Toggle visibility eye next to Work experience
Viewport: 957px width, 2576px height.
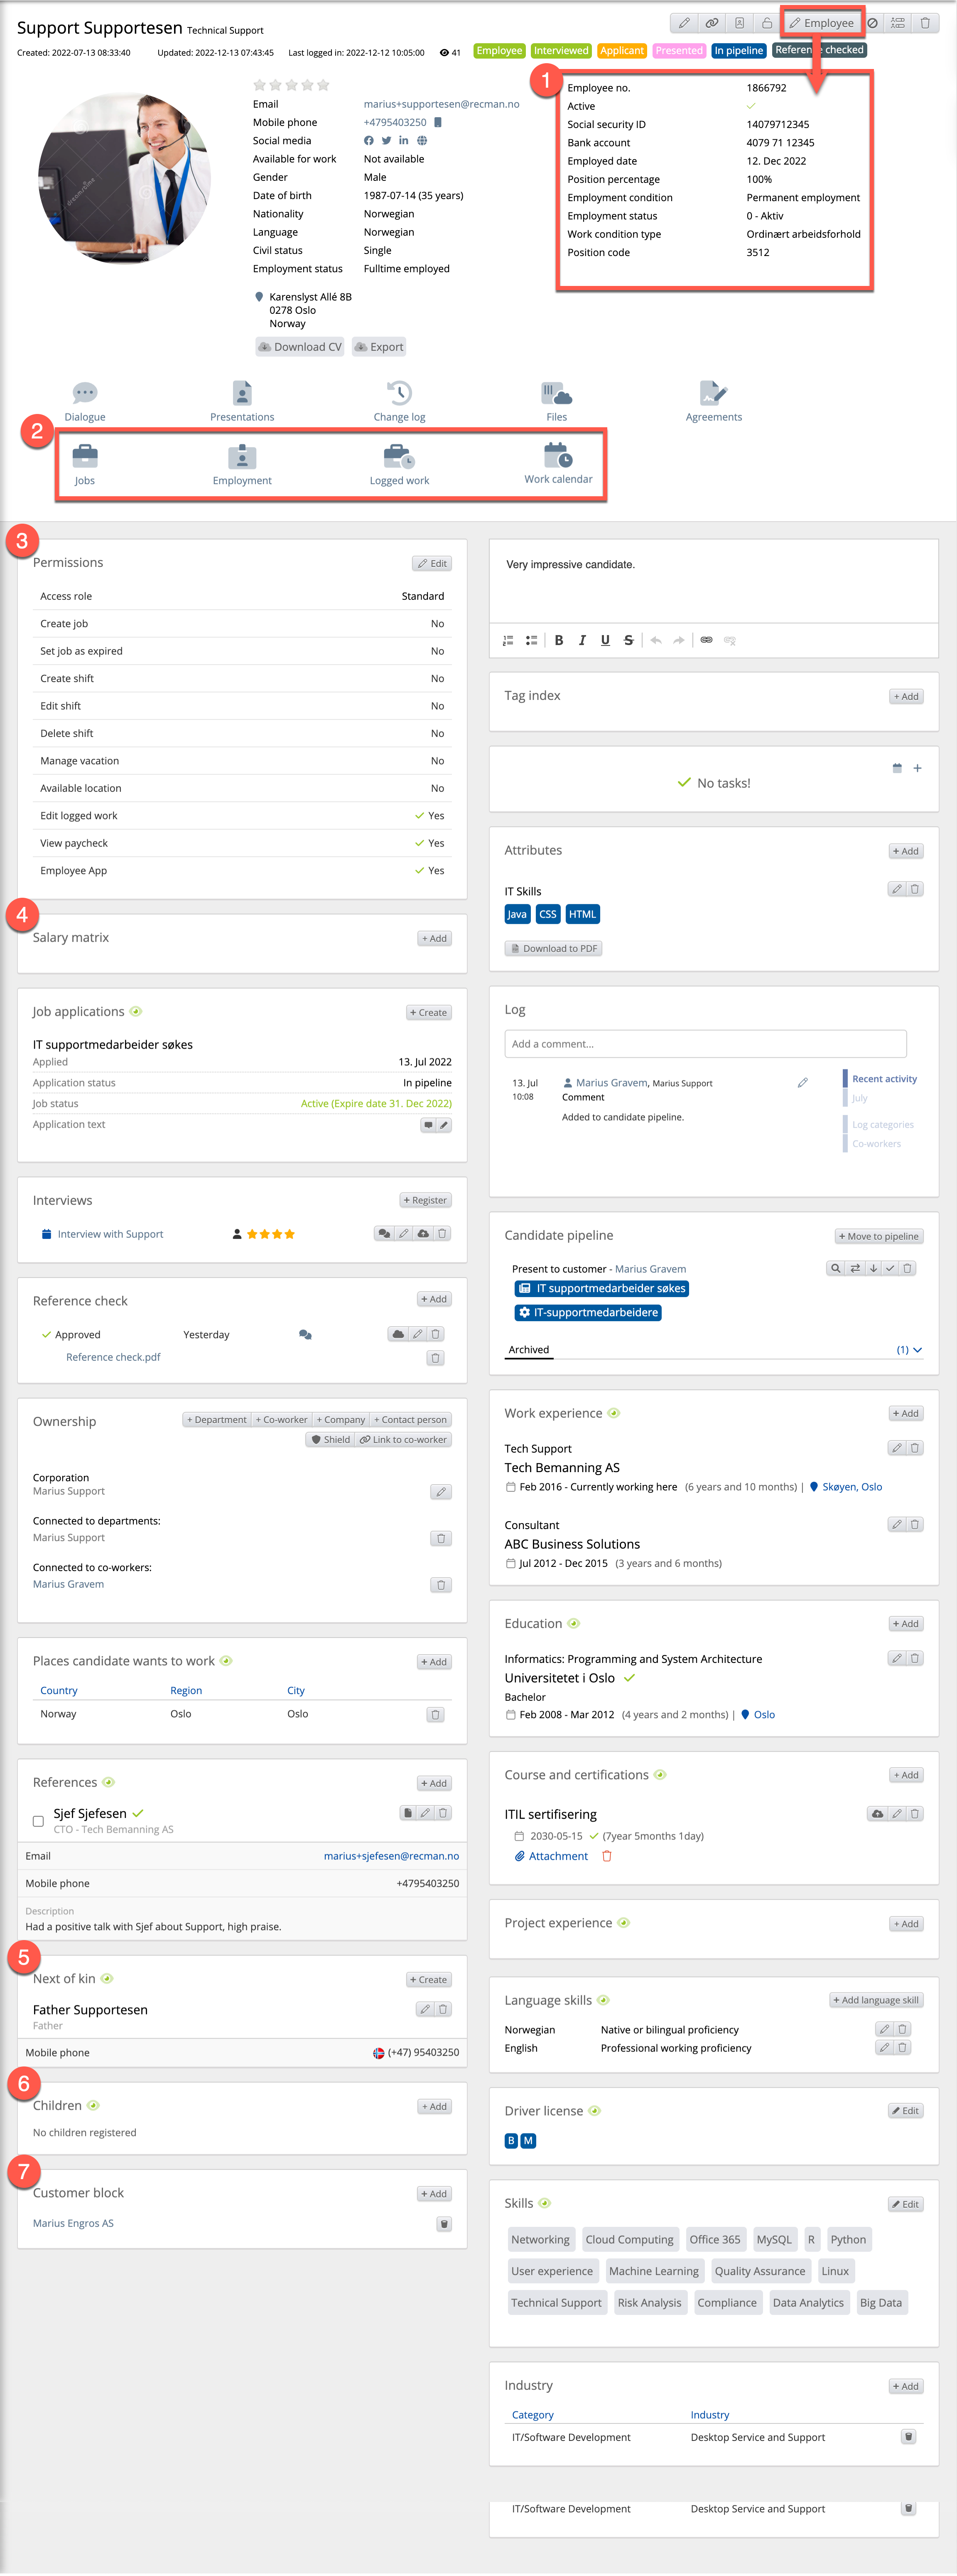coord(614,1413)
